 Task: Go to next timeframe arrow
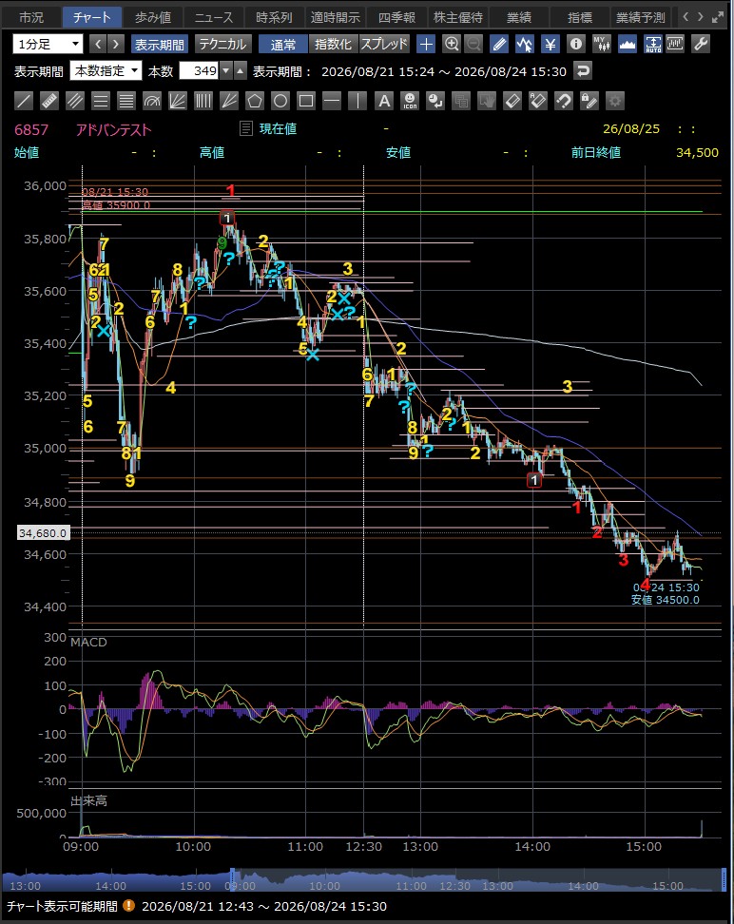coord(116,44)
